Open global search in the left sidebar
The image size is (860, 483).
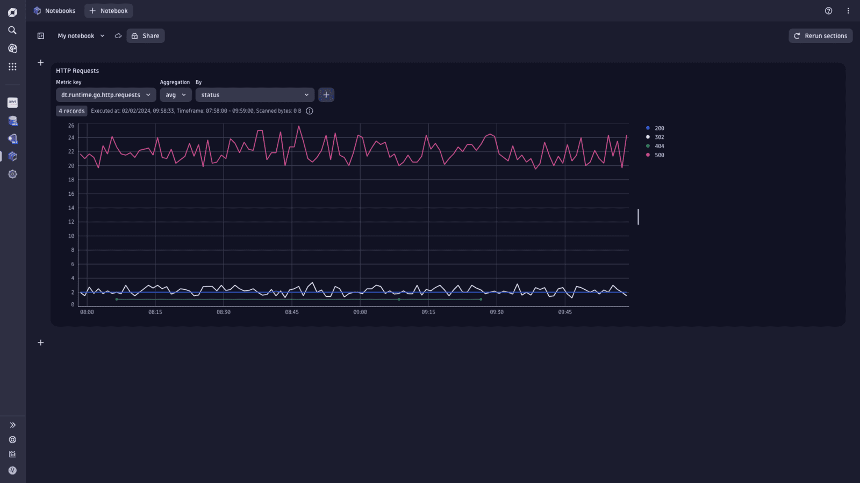tap(12, 31)
